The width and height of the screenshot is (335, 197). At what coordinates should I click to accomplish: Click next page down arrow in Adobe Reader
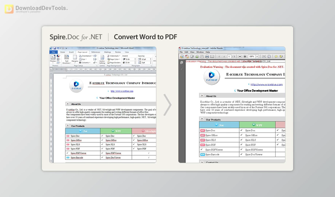224,56
